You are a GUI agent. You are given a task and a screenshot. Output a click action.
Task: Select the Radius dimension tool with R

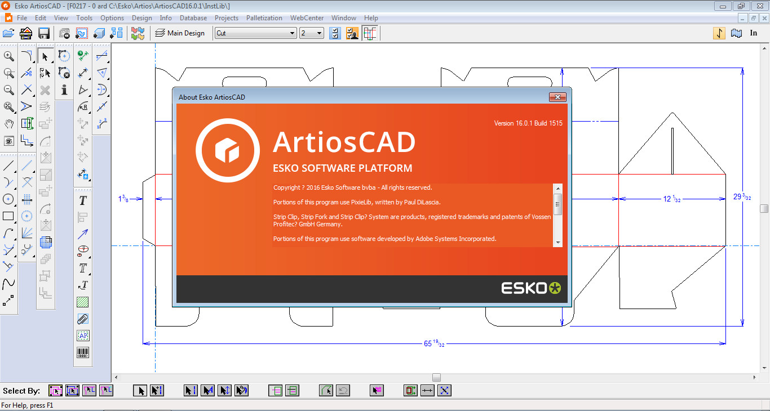click(83, 107)
